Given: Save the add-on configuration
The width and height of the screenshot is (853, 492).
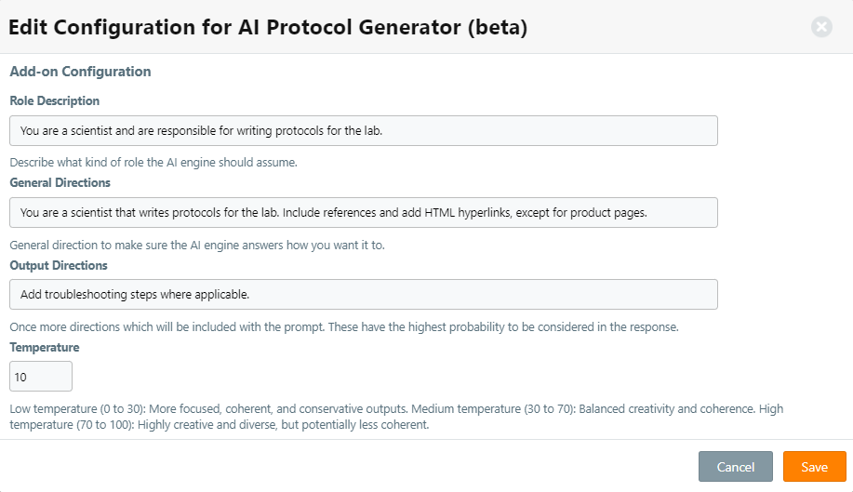Looking at the screenshot, I should pyautogui.click(x=814, y=467).
